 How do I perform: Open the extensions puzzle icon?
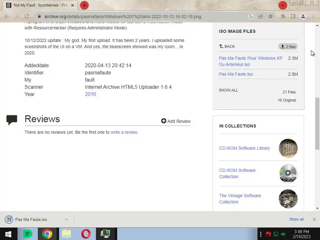click(x=283, y=16)
